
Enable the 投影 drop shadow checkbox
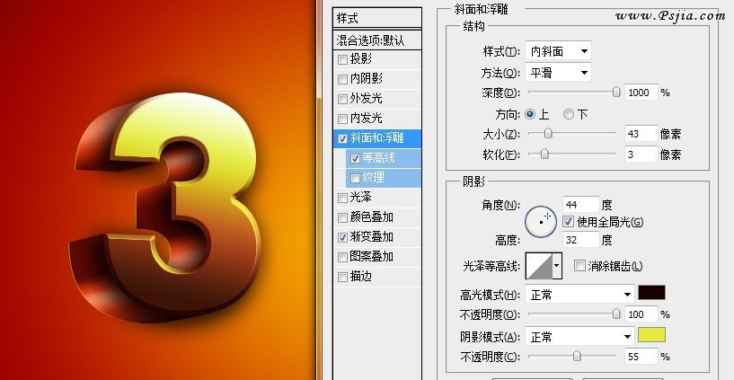[342, 59]
